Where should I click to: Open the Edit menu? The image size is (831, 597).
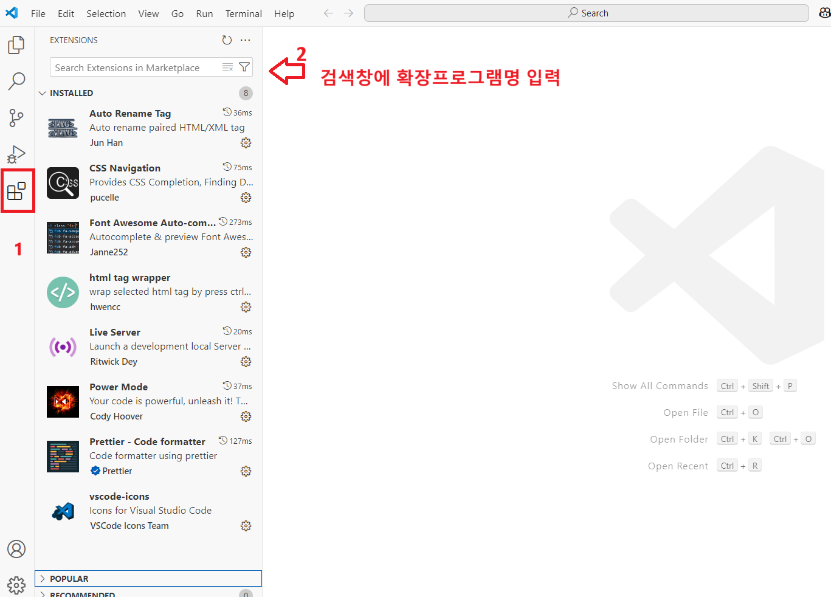click(x=66, y=13)
